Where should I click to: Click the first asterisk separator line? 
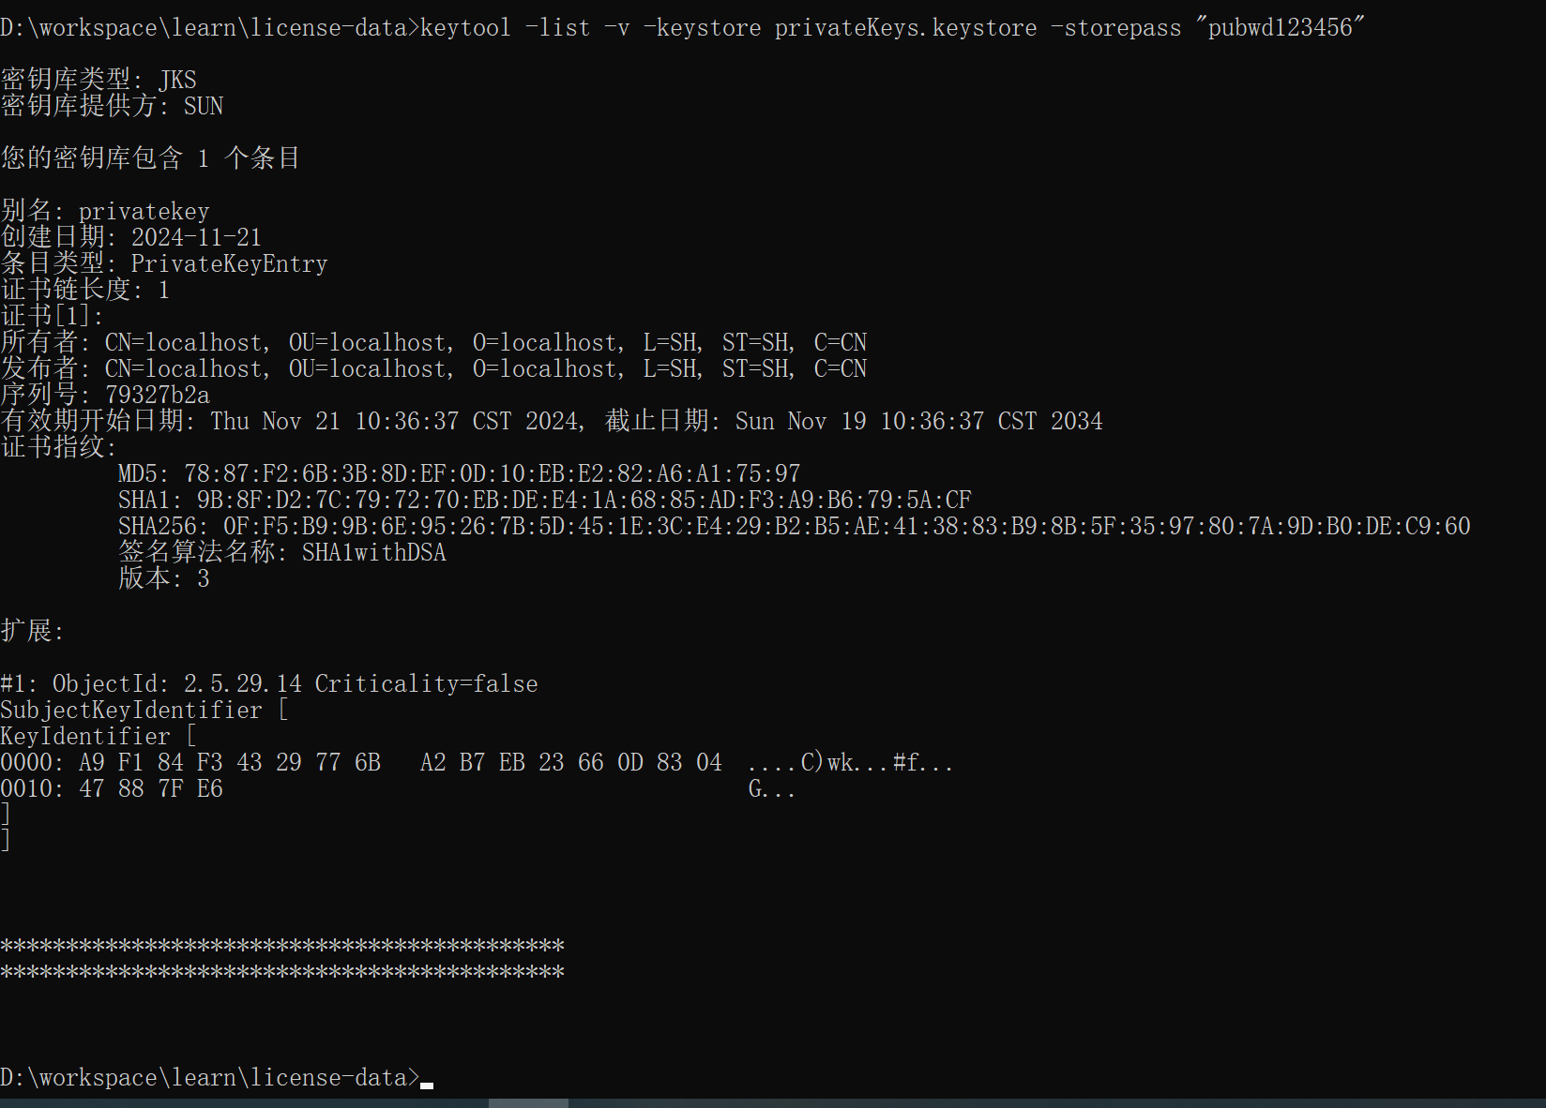click(x=282, y=945)
